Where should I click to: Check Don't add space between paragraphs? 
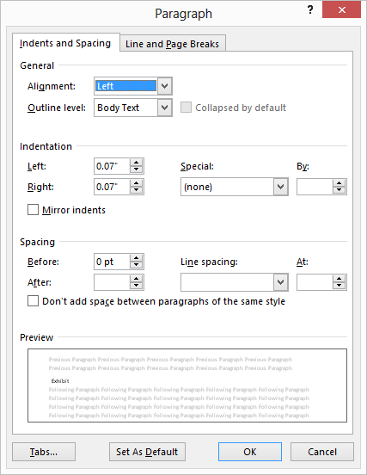click(x=33, y=301)
